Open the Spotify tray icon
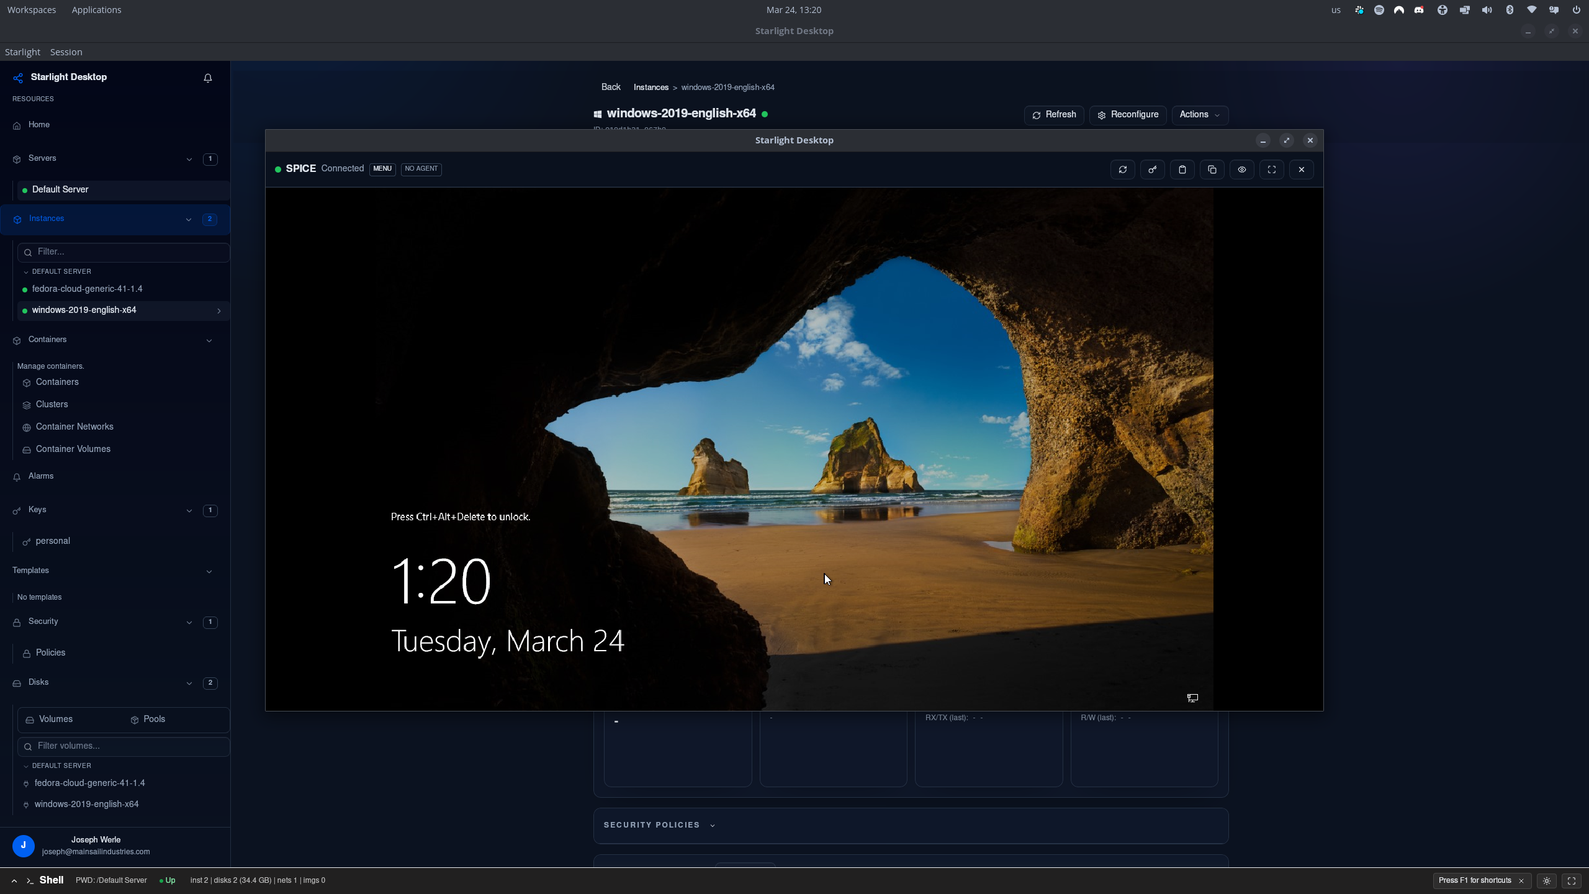This screenshot has width=1589, height=894. pos(1379,10)
